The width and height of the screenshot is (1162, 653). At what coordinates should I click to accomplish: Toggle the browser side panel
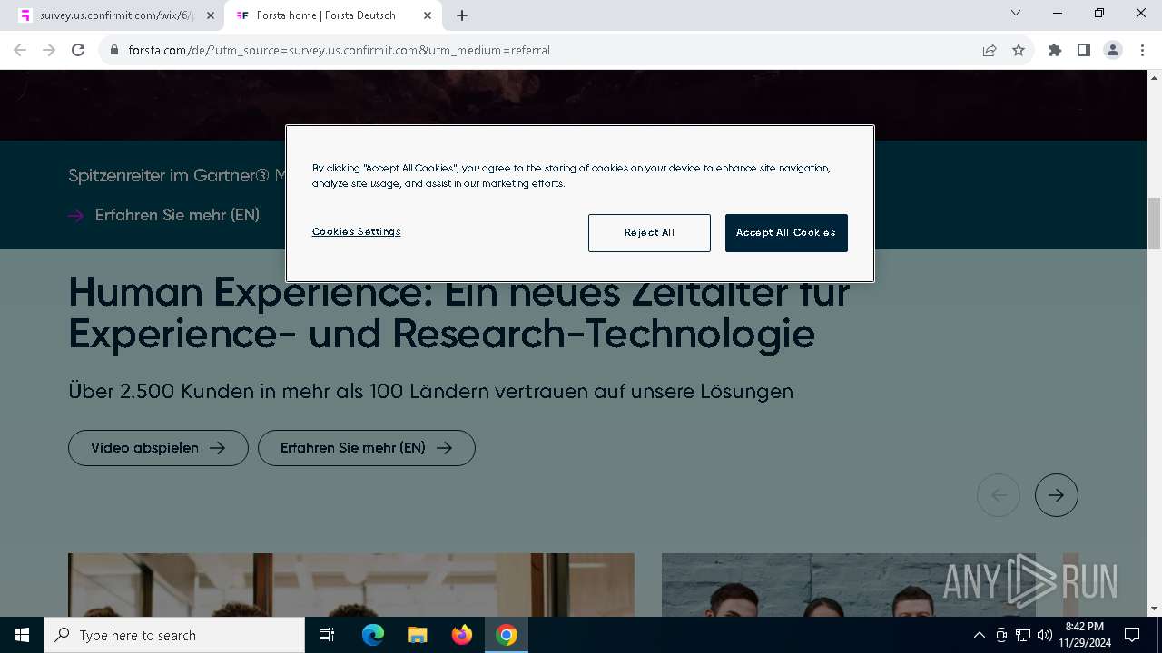1084,50
